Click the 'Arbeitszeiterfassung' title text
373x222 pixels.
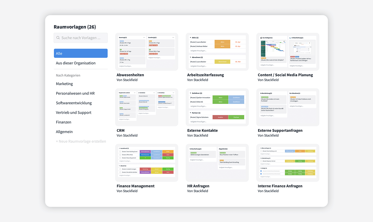(205, 75)
